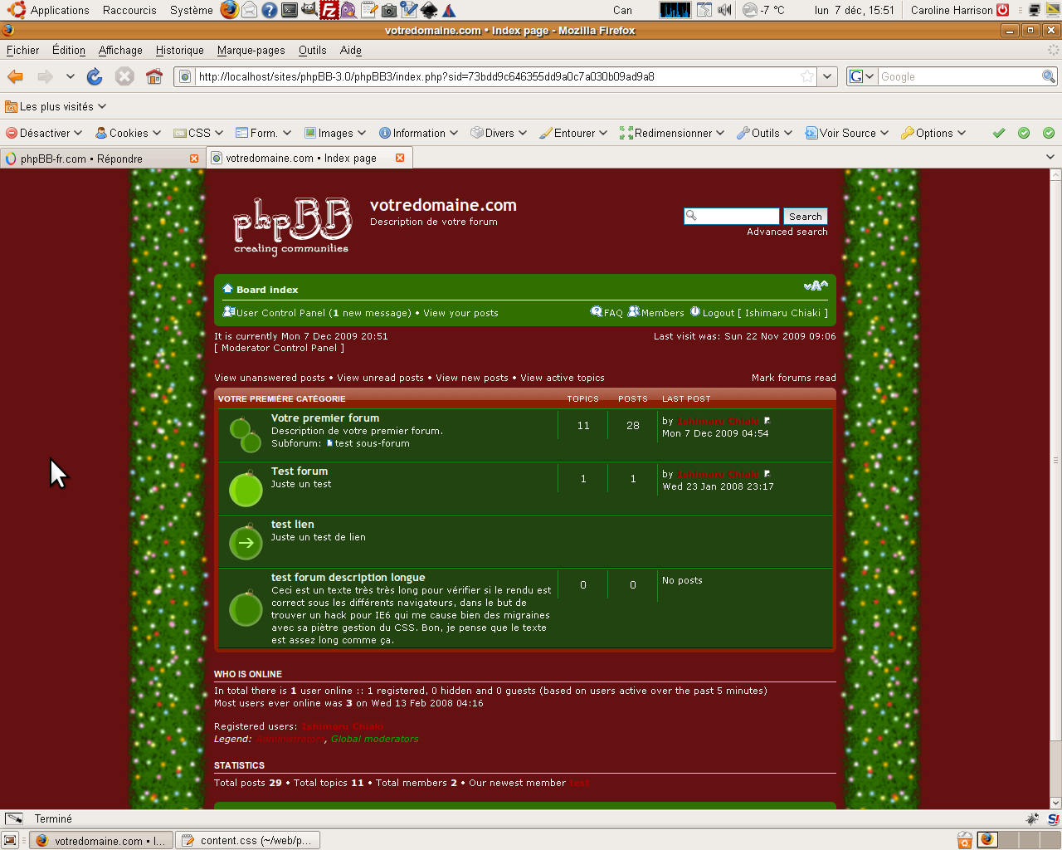Open the search engine chooser dropdown
The height and width of the screenshot is (850, 1062).
863,76
